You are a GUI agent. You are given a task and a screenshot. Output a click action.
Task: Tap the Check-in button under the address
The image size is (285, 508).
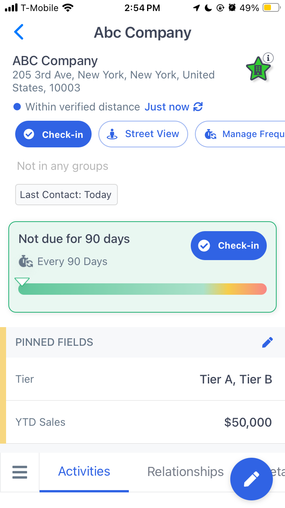(53, 134)
